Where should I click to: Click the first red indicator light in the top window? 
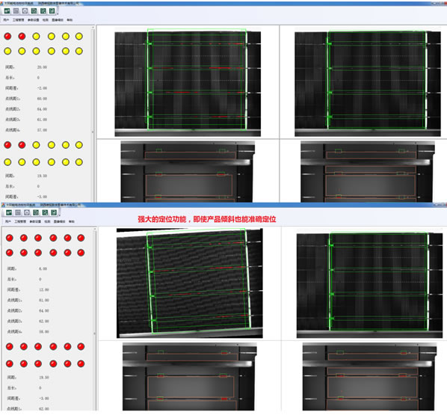point(7,37)
